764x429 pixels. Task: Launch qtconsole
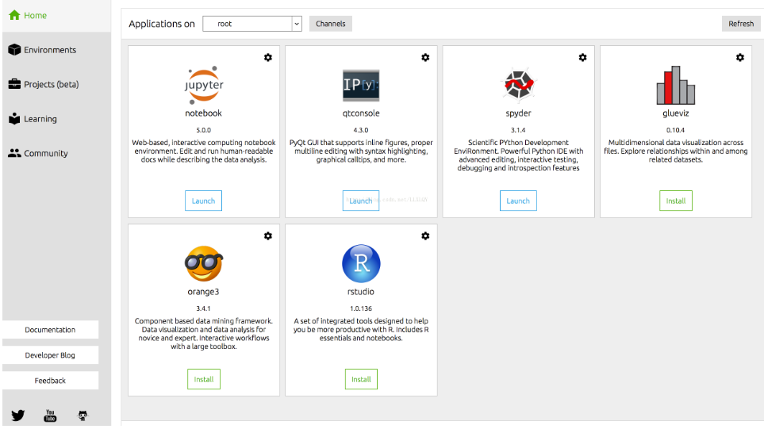pyautogui.click(x=360, y=201)
